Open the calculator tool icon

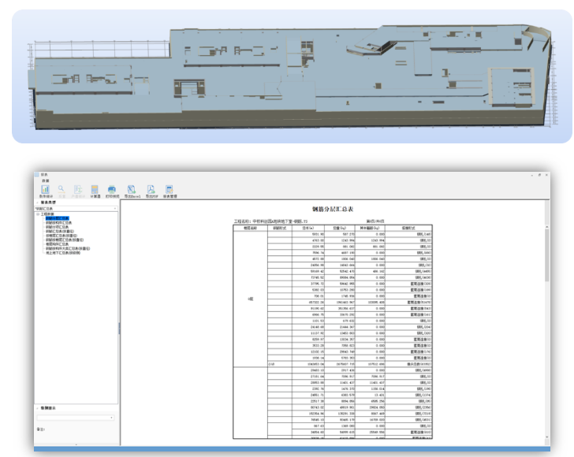click(x=95, y=189)
